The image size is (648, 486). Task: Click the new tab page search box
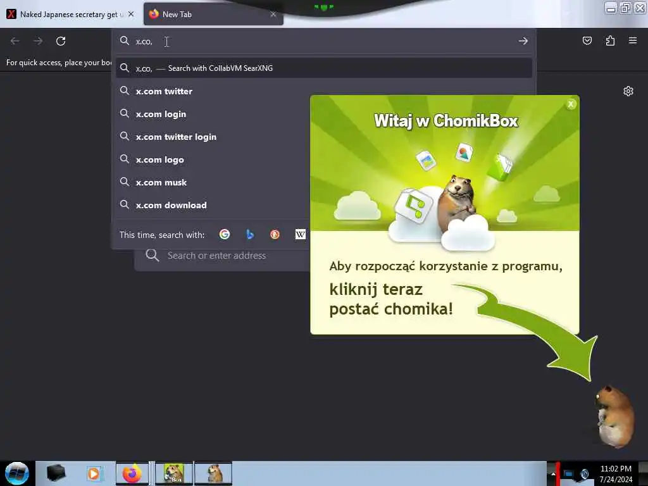pos(222,256)
